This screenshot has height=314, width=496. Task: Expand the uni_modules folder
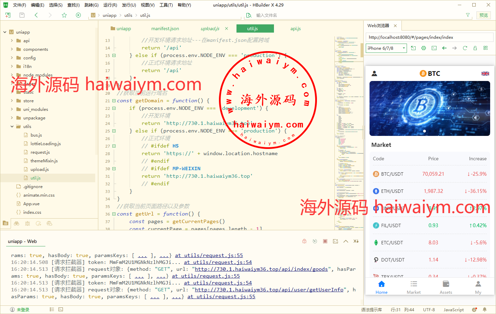12,109
